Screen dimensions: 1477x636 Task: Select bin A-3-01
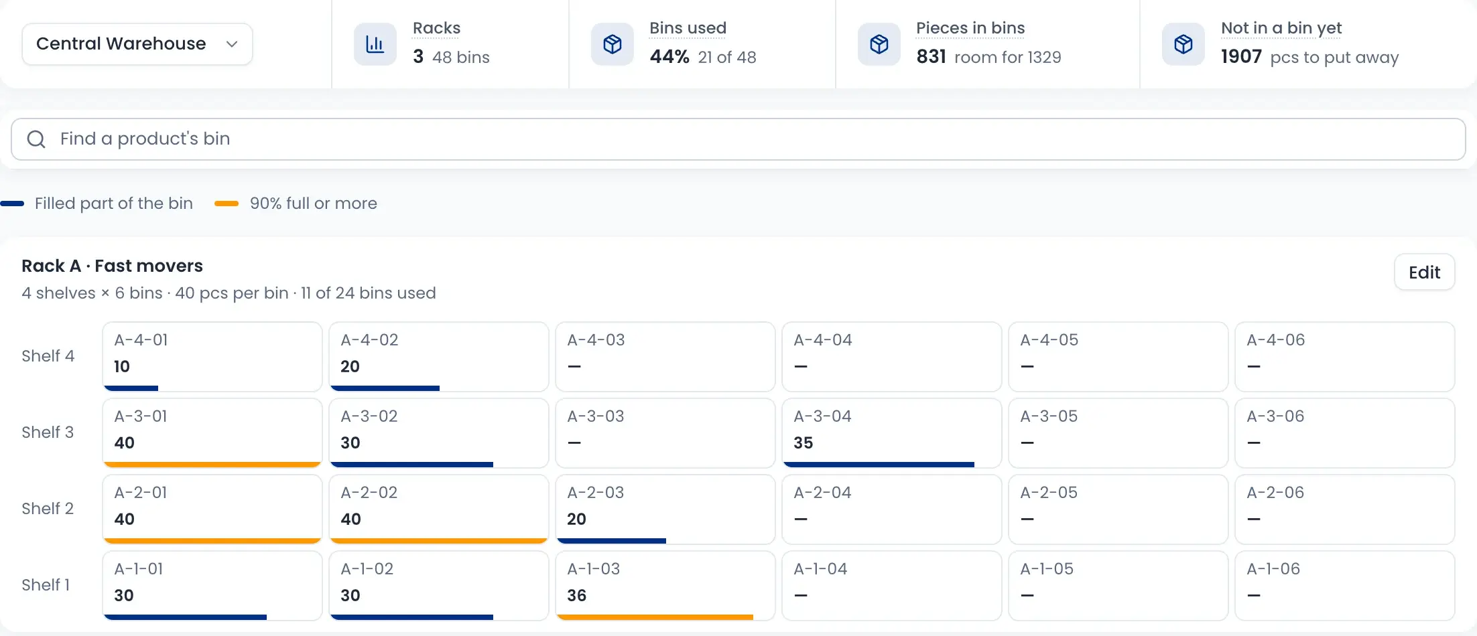click(x=212, y=433)
